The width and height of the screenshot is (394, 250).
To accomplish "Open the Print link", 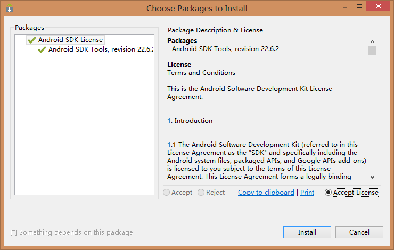I will 307,193.
